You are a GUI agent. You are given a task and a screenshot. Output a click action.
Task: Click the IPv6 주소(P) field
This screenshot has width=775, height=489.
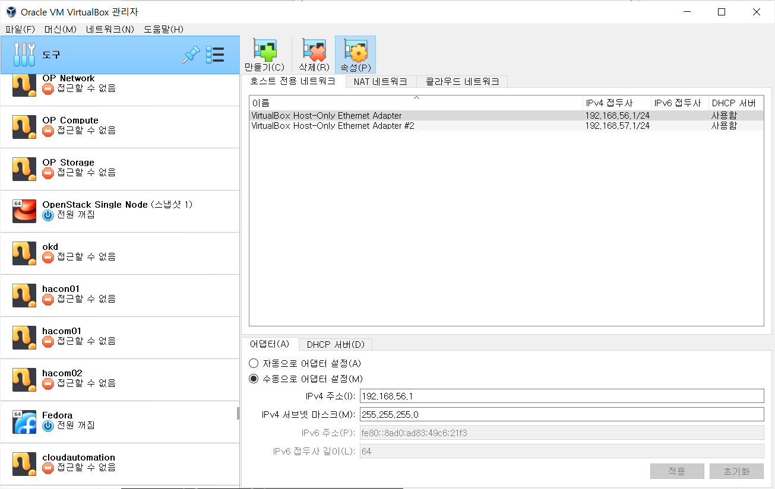point(562,433)
